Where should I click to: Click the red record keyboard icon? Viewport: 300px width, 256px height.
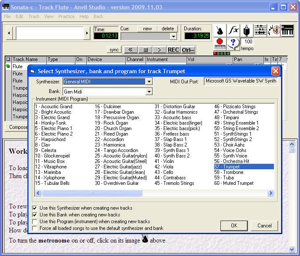220,44
